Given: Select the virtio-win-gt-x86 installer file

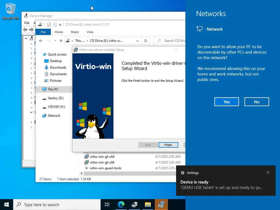Looking at the screenshot, I should (102, 162).
